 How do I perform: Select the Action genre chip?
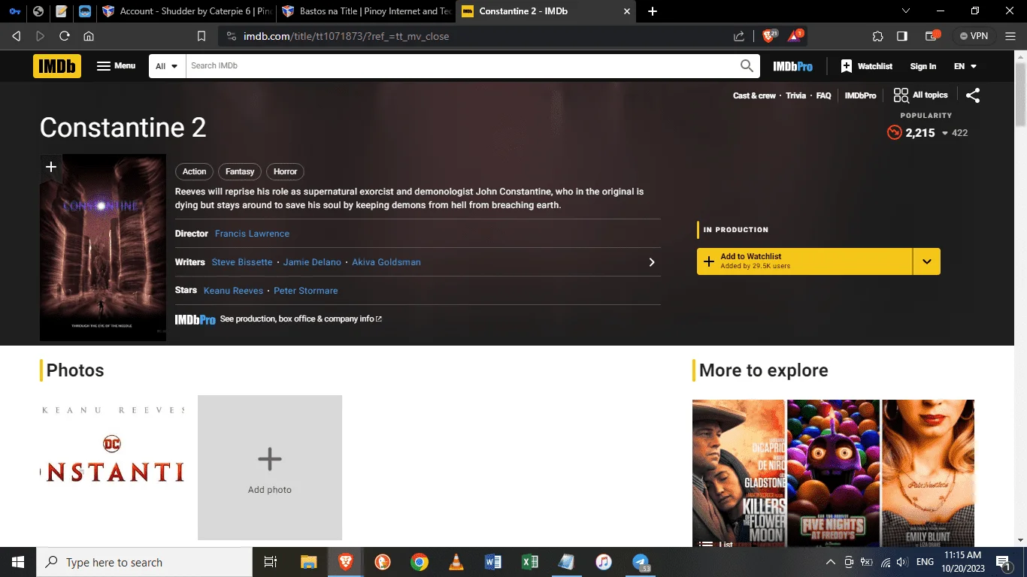[x=194, y=171]
